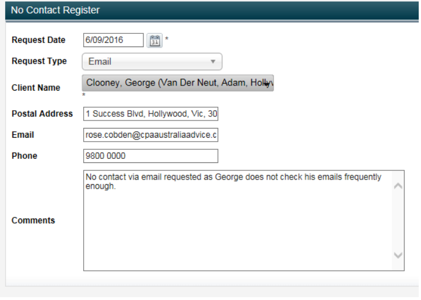Click the No Contact Register header title
This screenshot has width=421, height=300.
[56, 10]
